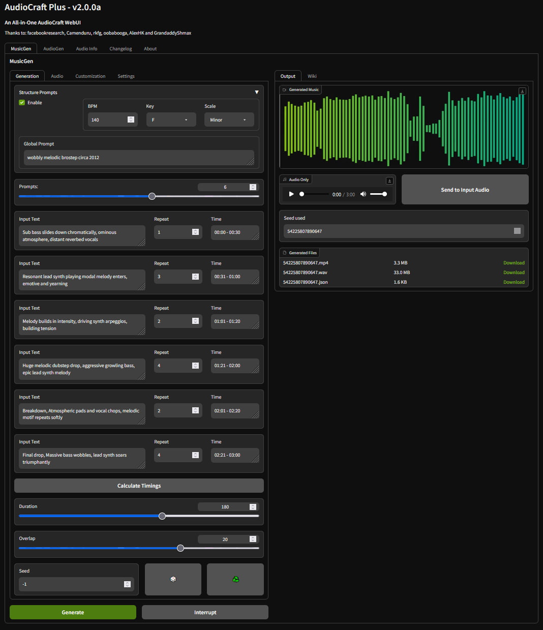This screenshot has width=543, height=630.
Task: Download the .mp4 generated file
Action: (514, 263)
